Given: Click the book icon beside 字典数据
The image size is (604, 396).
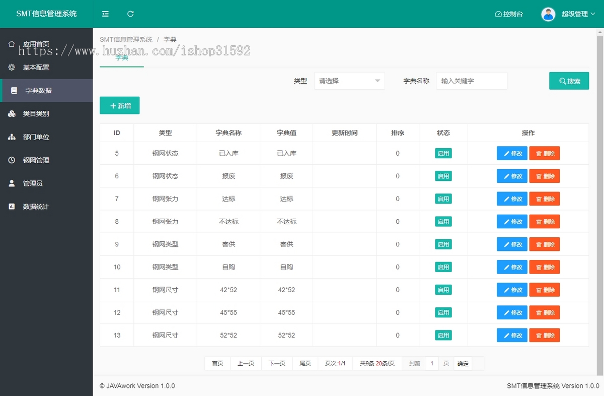Looking at the screenshot, I should (x=14, y=91).
